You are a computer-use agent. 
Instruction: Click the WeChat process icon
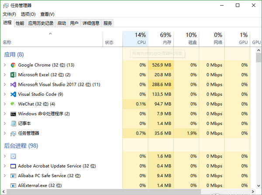[x=13, y=104]
